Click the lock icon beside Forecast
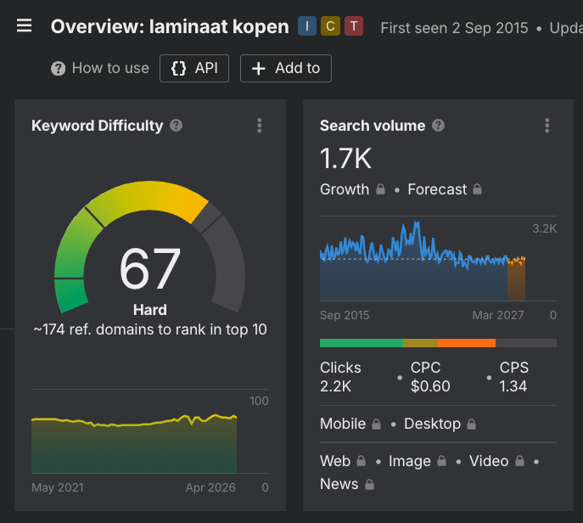The image size is (583, 523). [478, 189]
